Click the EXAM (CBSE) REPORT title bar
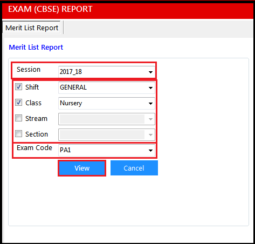The image size is (255, 244). click(x=128, y=9)
